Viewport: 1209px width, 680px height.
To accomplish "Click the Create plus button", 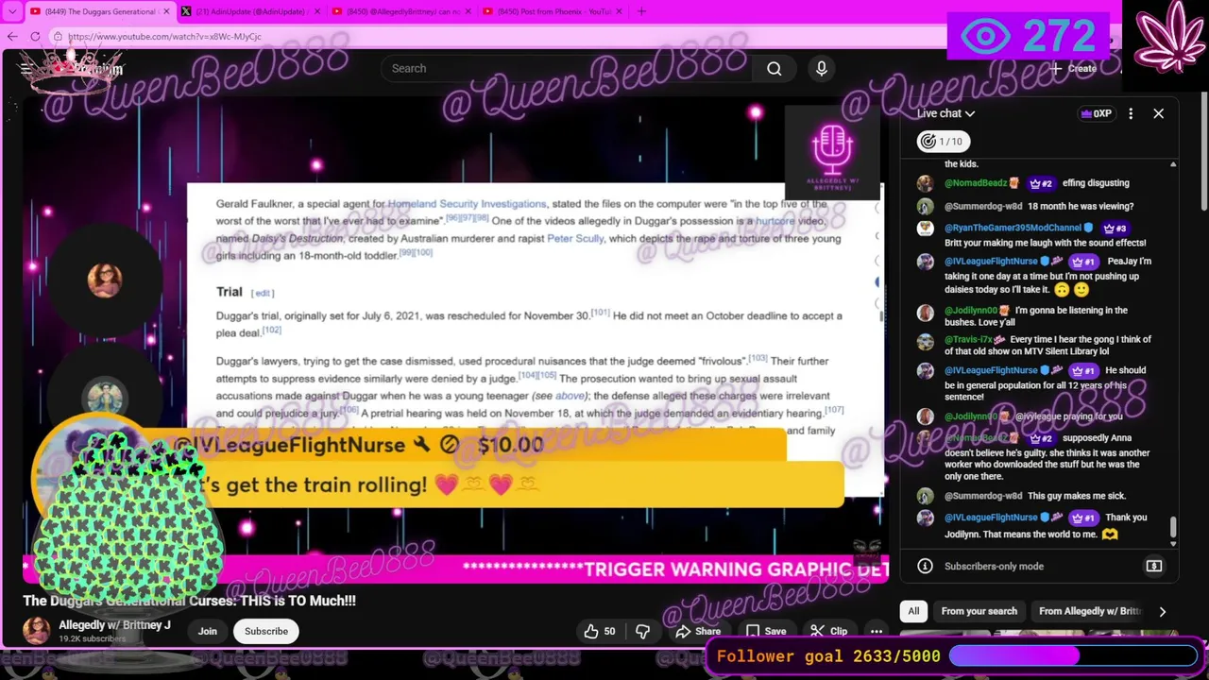I will click(1074, 68).
